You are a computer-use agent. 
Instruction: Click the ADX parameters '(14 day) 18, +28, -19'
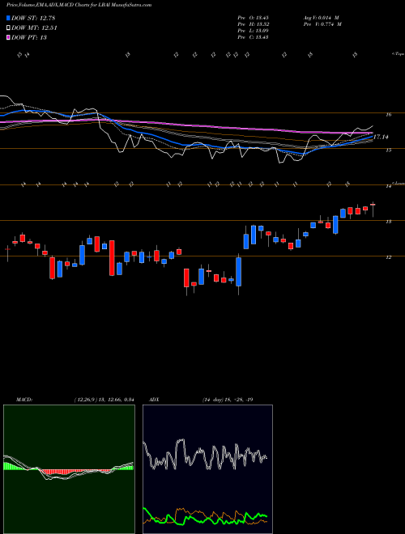[228, 400]
